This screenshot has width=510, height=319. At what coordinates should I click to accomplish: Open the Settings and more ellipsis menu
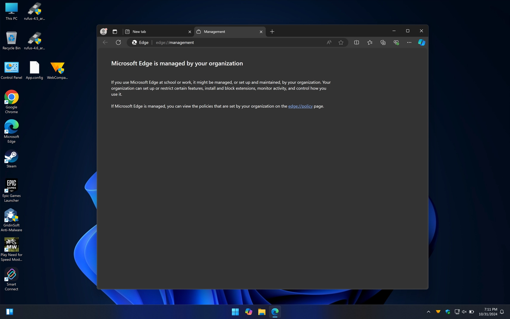click(409, 42)
